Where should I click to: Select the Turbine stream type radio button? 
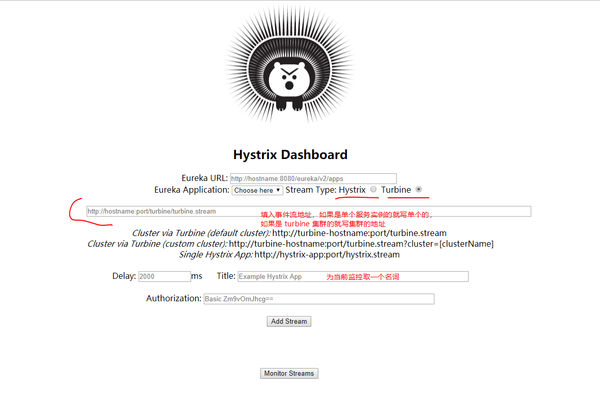[x=419, y=189]
